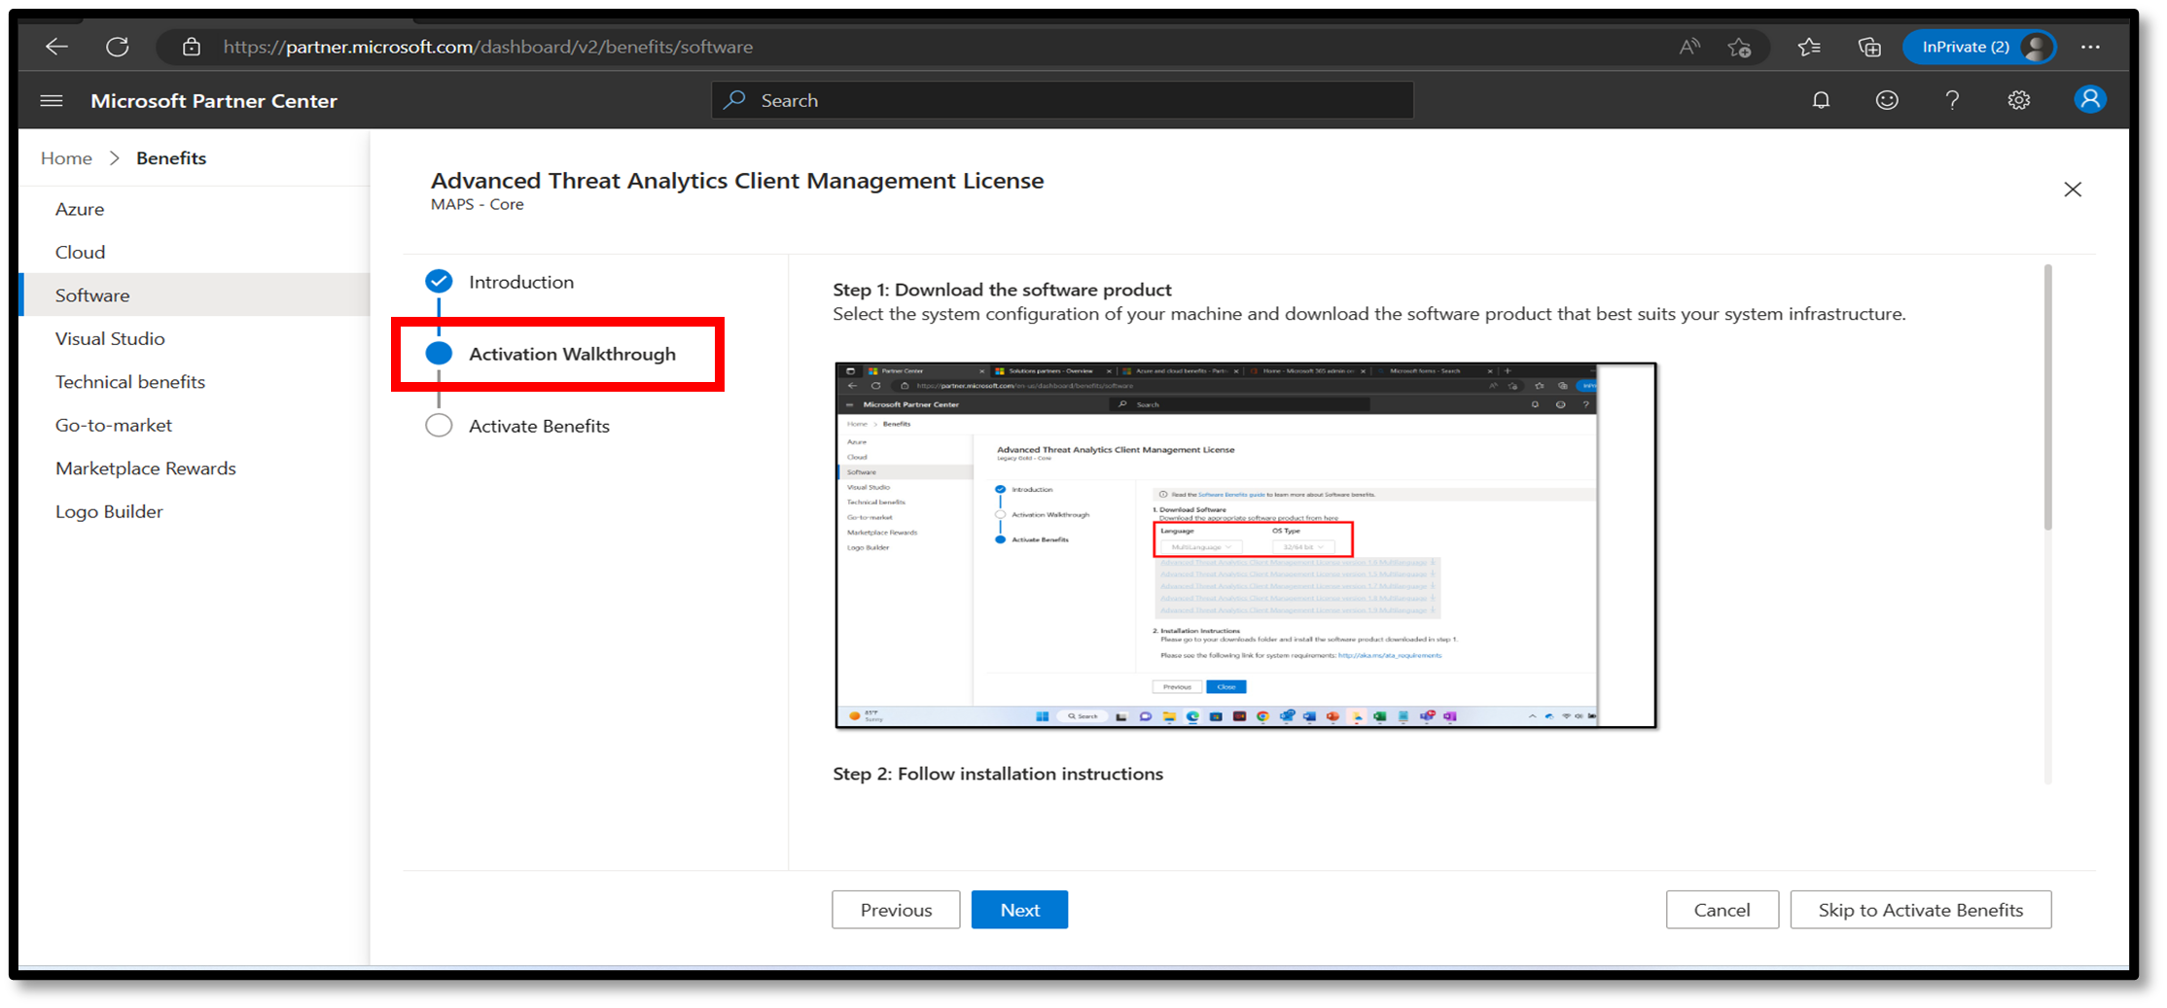Screen dimensions: 2167x1008
Task: Open the Read Aloud icon in address bar
Action: (1689, 47)
